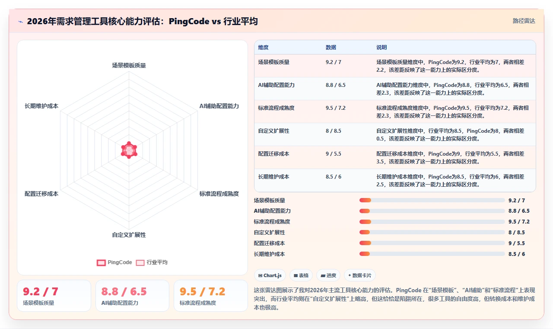Click the table description starting 标准流程成熟度维度中
This screenshot has height=329, width=553.
point(452,112)
